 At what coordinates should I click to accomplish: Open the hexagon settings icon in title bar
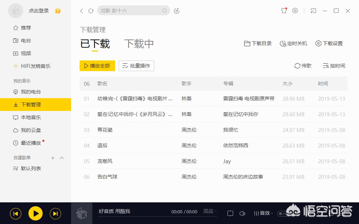295,11
